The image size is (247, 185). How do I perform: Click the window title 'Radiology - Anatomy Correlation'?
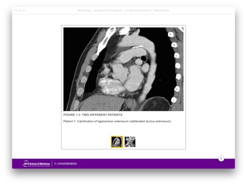point(123,10)
